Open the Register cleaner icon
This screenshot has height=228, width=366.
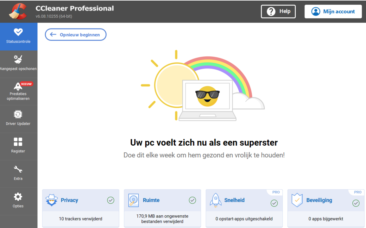tap(18, 142)
